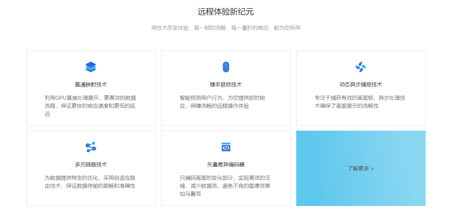Click the description starting 利用GPU直接处理展示
458x216 pixels.
tap(91, 106)
